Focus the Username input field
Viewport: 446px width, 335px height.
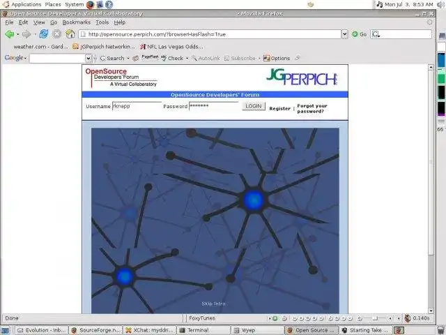[137, 106]
